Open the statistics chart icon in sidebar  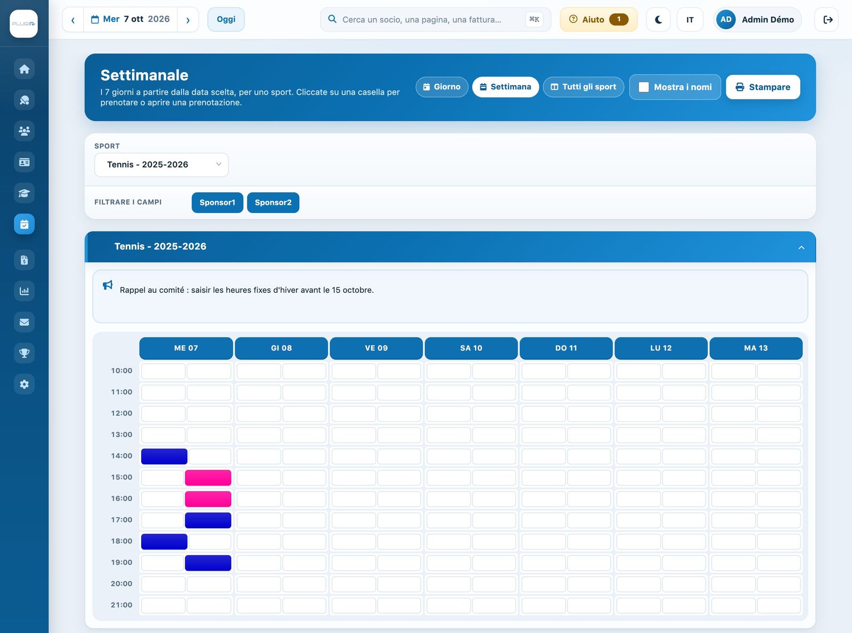click(24, 291)
